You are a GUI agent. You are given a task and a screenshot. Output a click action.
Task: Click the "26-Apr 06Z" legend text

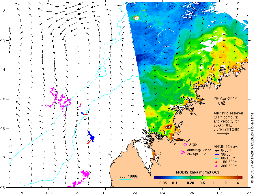coord(197,154)
